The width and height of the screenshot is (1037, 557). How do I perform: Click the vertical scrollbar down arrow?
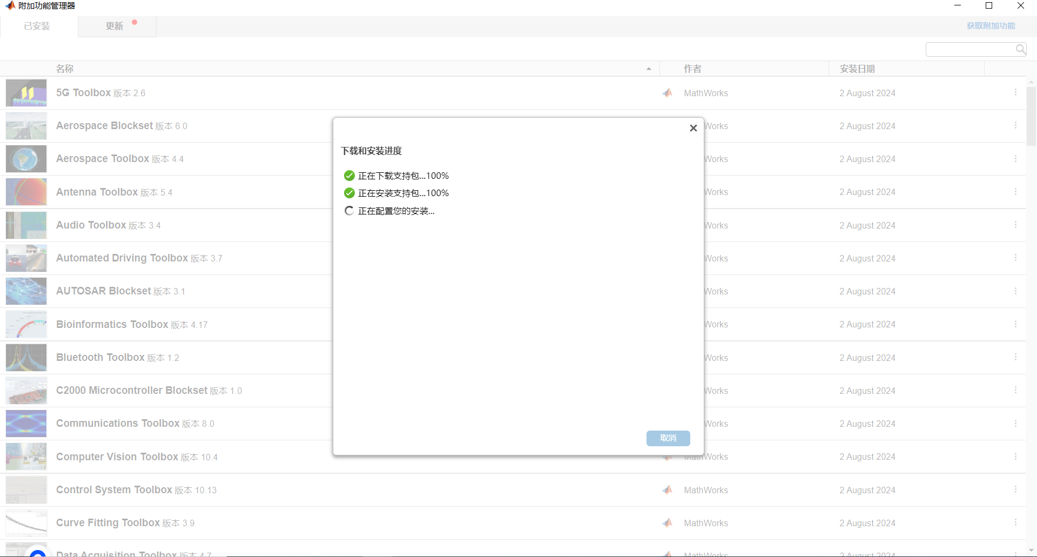tap(1031, 551)
